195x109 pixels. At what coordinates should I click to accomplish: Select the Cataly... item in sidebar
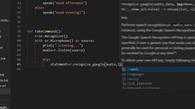point(5,20)
